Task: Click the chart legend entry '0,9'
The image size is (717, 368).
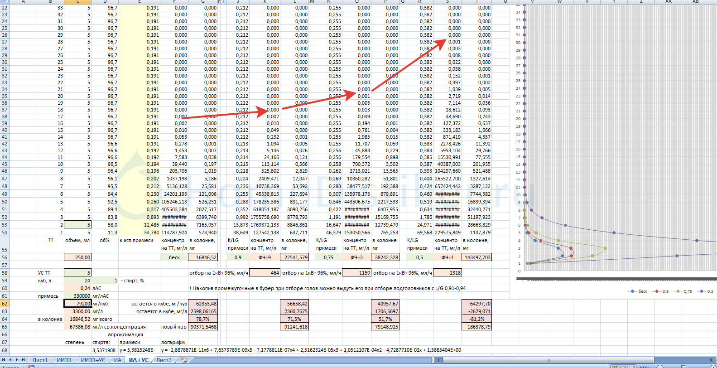Action: point(661,291)
